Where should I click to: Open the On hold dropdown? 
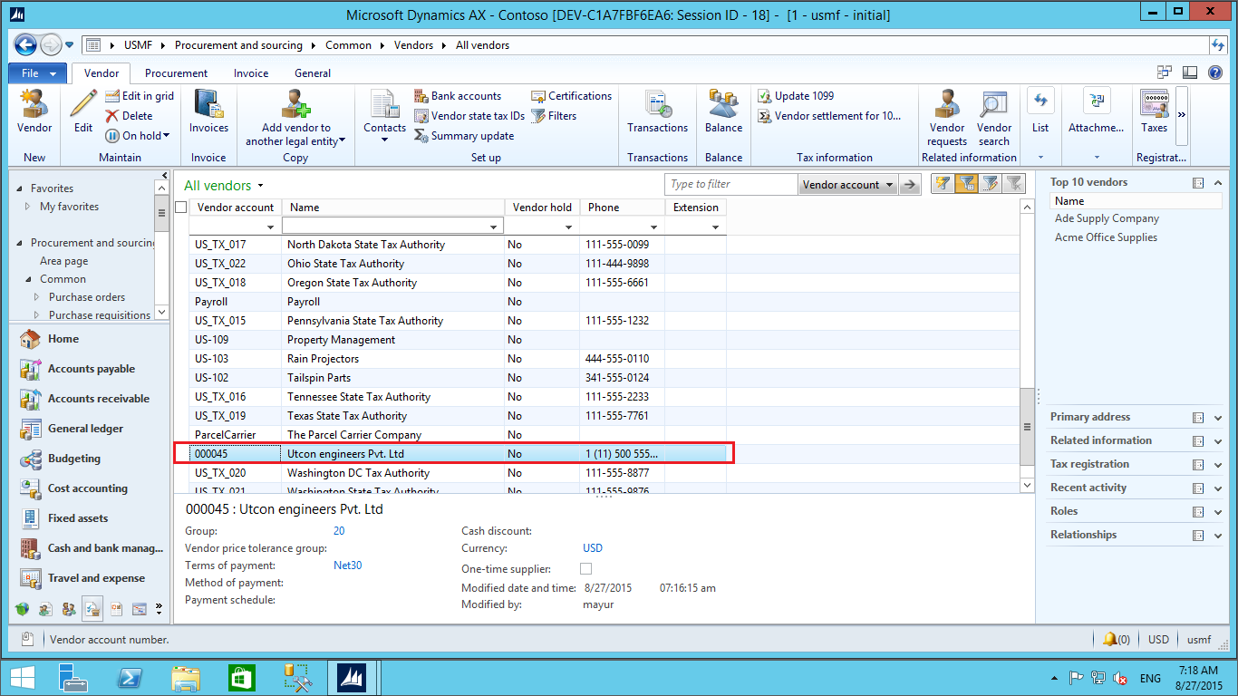pos(138,136)
